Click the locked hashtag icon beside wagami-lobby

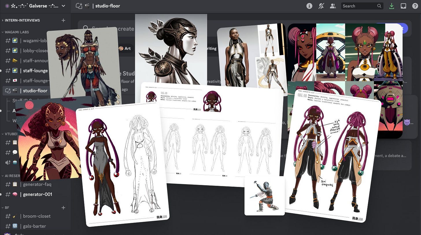point(8,41)
